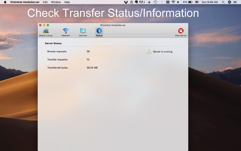The image size is (241, 151).
Task: Click the Wi-Fi status icon in menu bar
Action: [x=173, y=2]
